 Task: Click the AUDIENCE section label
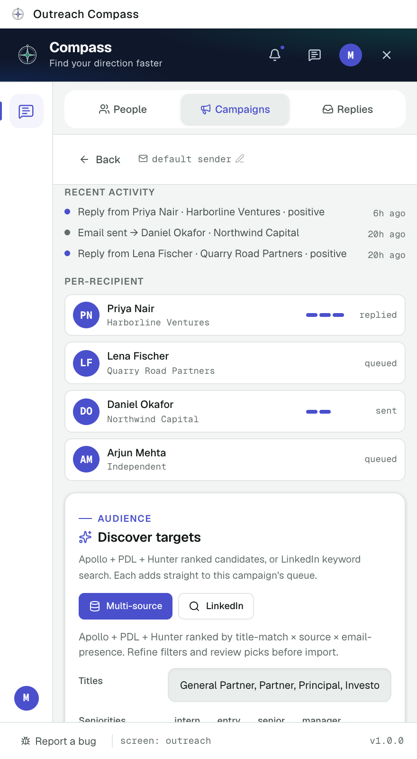click(125, 518)
